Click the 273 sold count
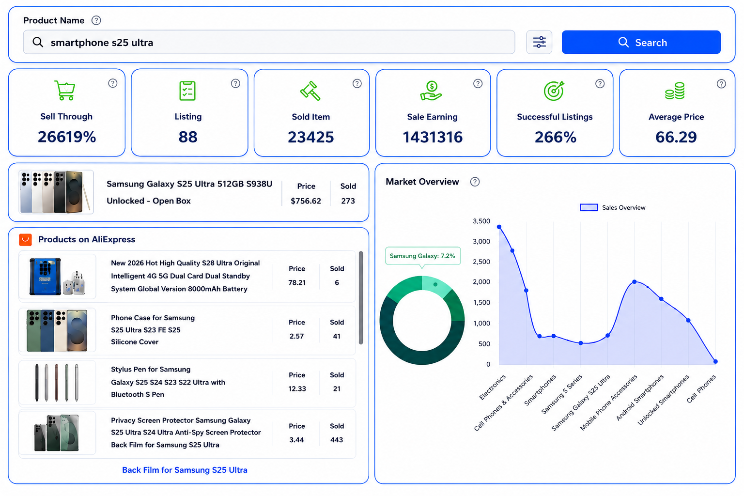 (x=348, y=201)
